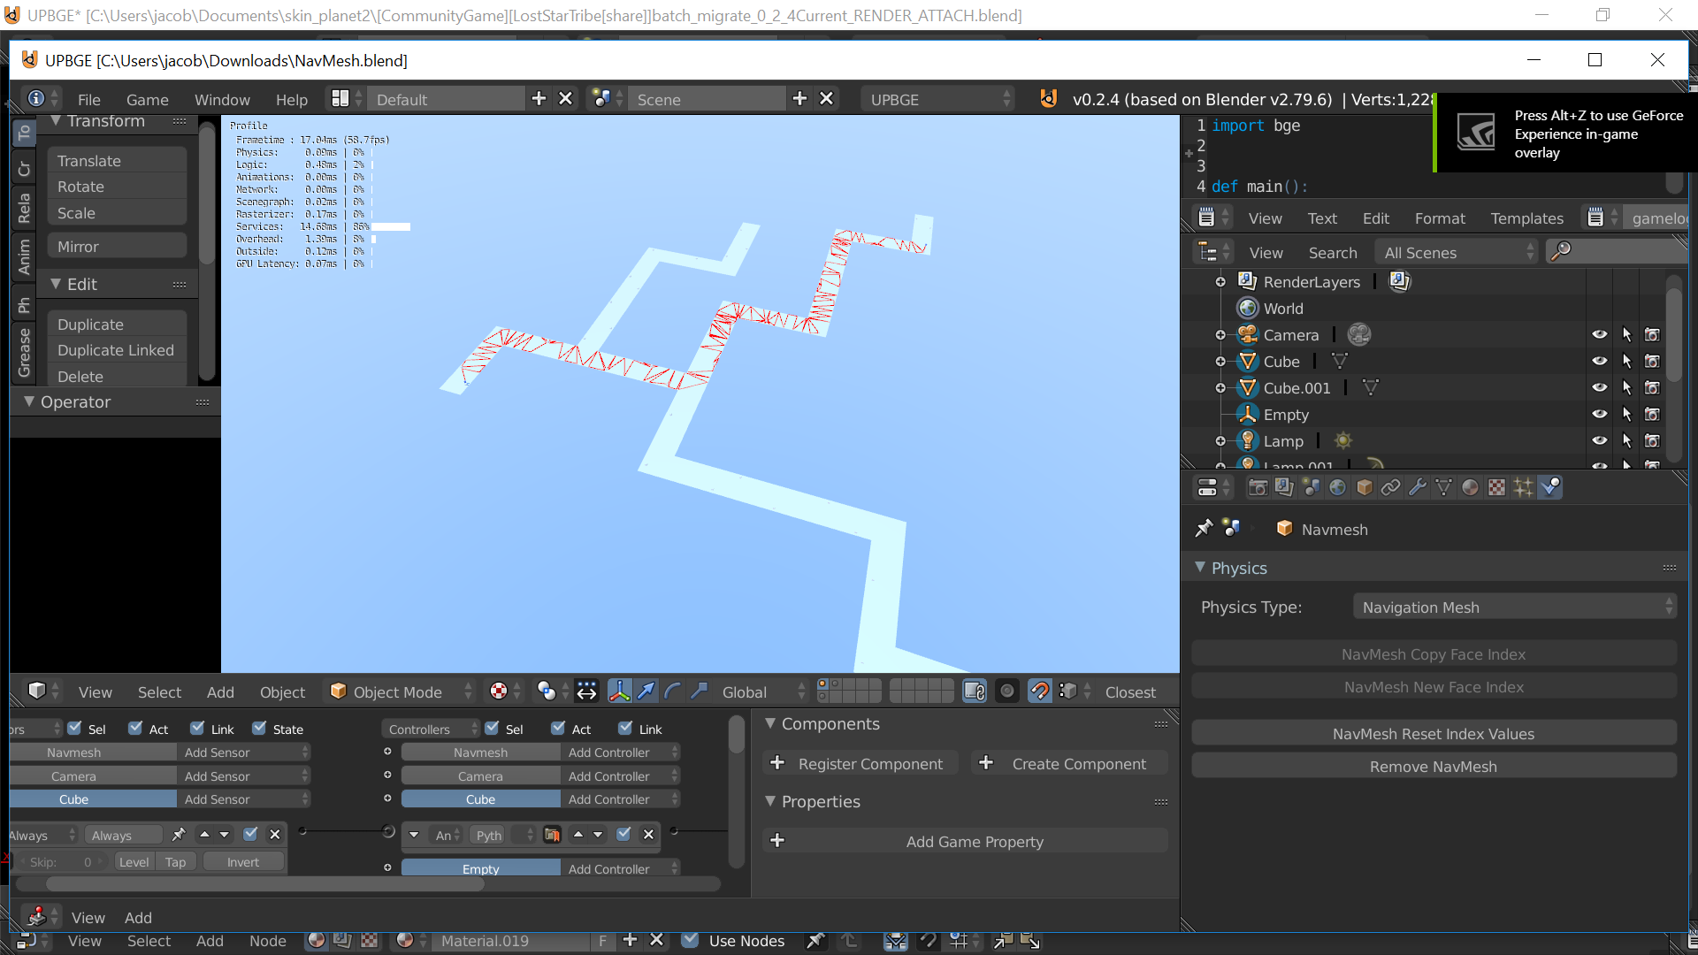Enable the snap magnet in the 3D view header
This screenshot has width=1698, height=955.
point(1039,691)
